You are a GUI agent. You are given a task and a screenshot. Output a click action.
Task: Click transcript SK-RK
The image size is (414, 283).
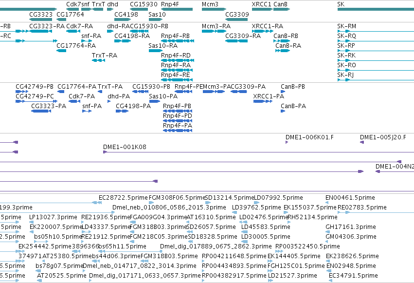pos(376,60)
